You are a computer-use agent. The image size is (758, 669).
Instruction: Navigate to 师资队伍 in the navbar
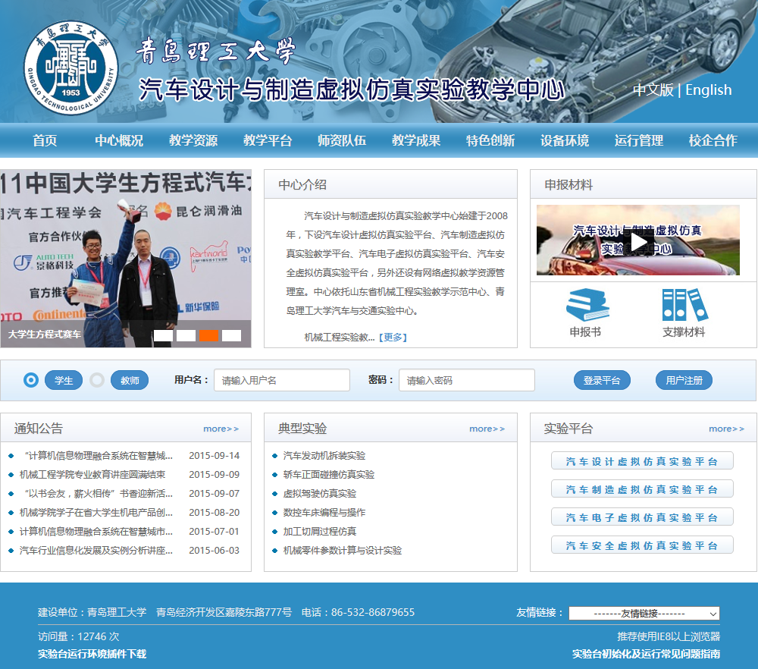[342, 140]
